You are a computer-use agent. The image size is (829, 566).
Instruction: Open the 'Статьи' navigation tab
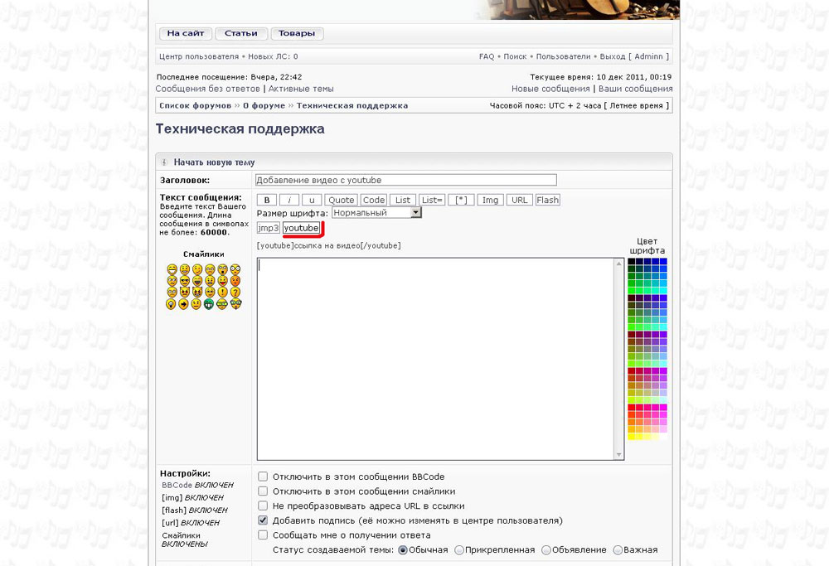point(240,34)
